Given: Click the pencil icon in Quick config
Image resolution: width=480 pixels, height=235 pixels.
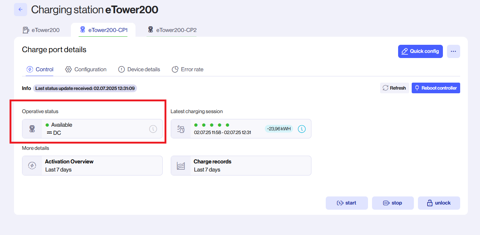Looking at the screenshot, I should 405,51.
